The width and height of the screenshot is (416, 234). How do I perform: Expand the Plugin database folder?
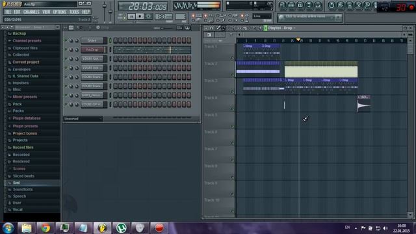tap(27, 118)
